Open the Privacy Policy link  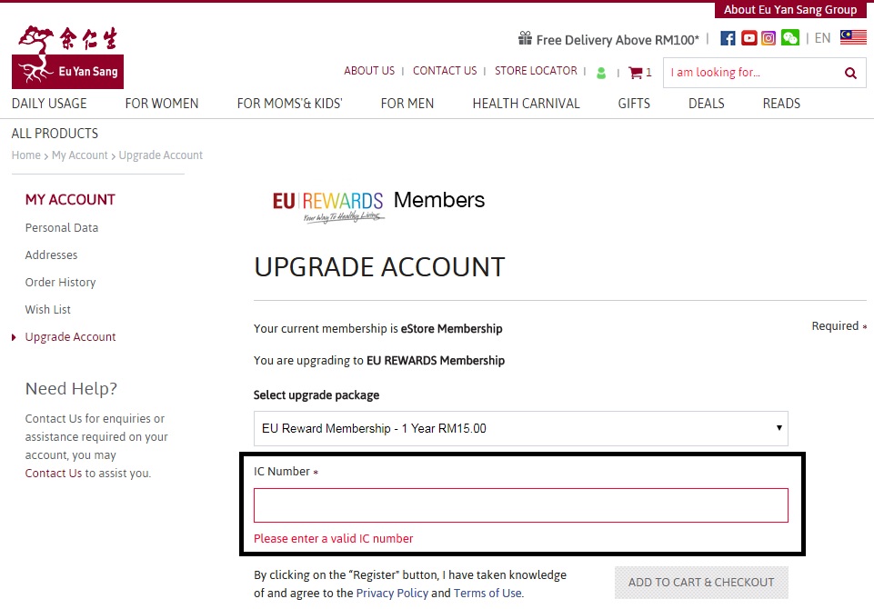point(392,593)
